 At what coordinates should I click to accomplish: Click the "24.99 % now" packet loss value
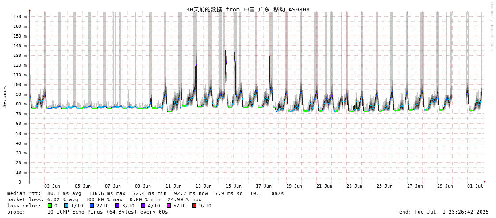coord(185,200)
